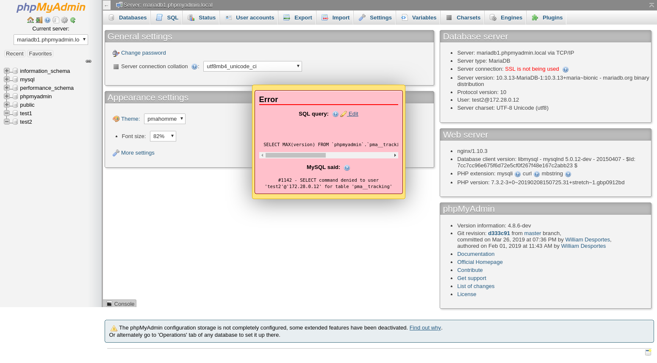Reload the navigation panel with the green refresh icon

pyautogui.click(x=72, y=20)
